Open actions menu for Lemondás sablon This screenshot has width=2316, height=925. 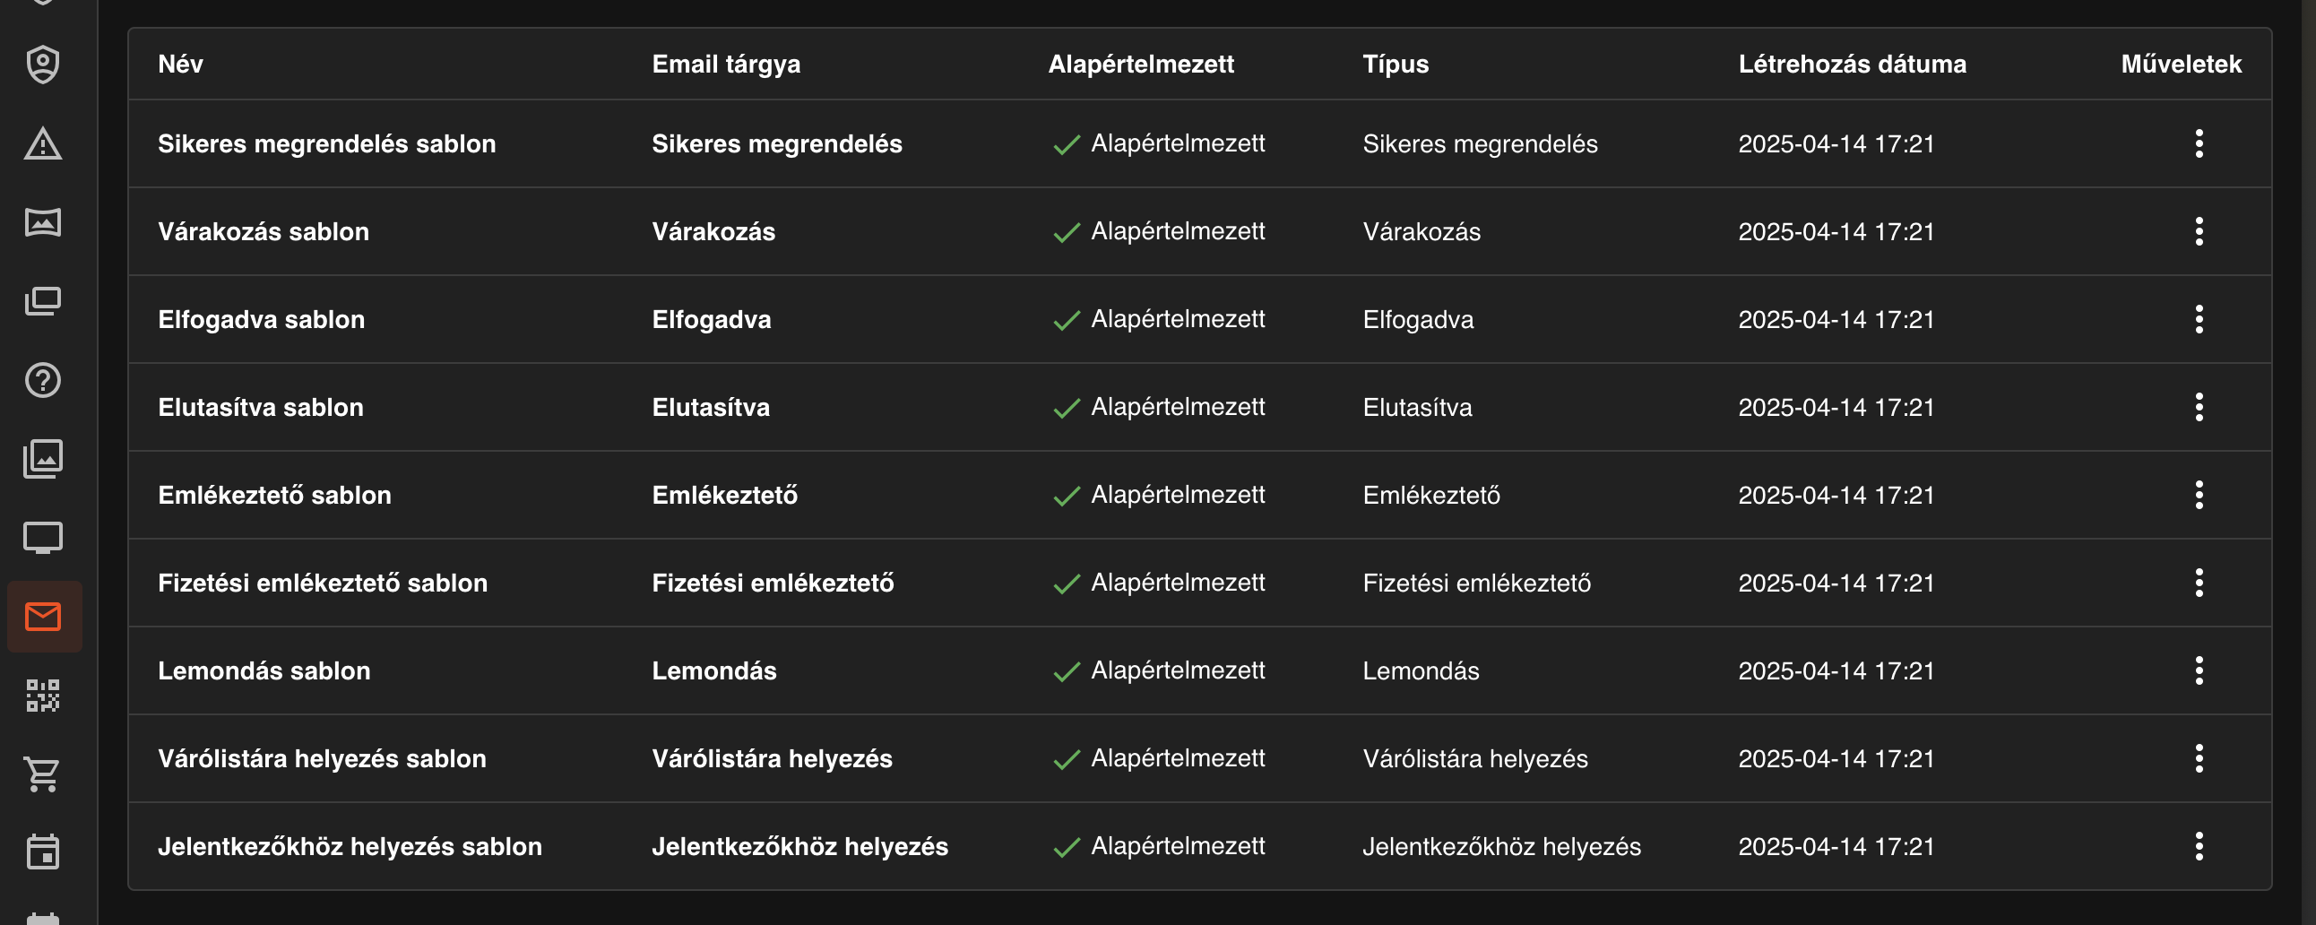2199,670
